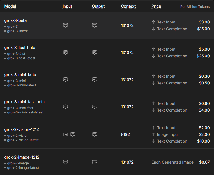Click the down arrow beside grok-3-beta Text Completion
The image size is (214, 175).
coord(154,29)
